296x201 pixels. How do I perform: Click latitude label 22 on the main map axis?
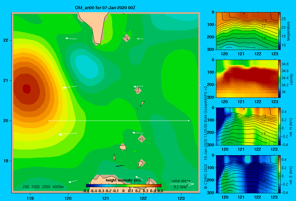[x=6, y=40]
